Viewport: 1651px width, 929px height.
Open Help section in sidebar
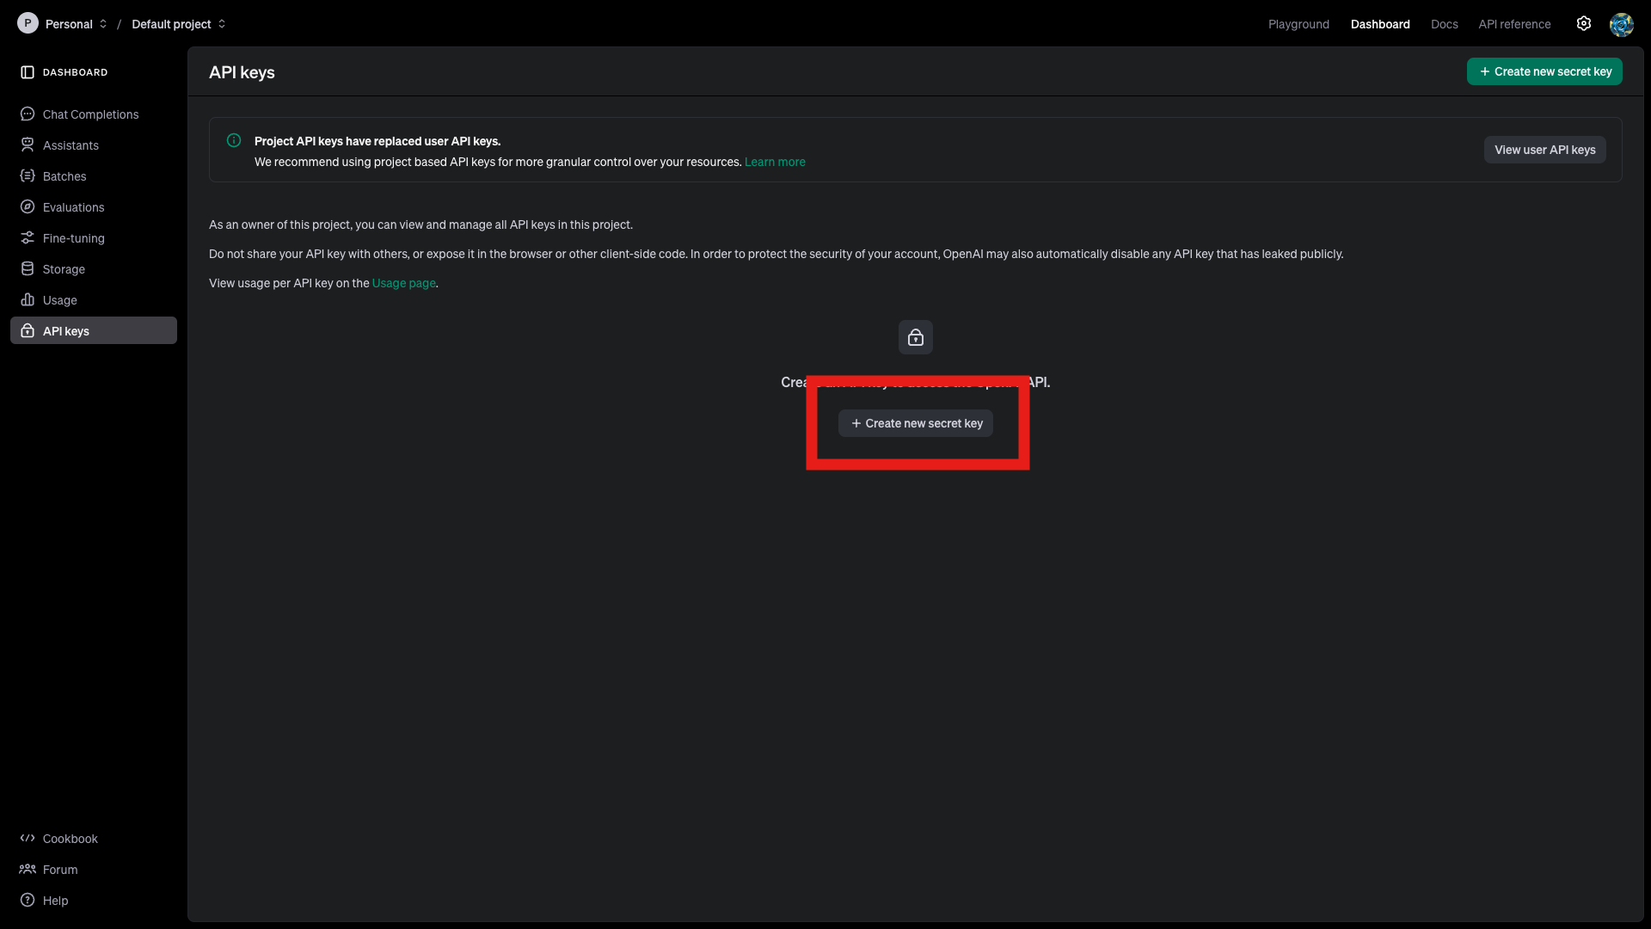54,901
